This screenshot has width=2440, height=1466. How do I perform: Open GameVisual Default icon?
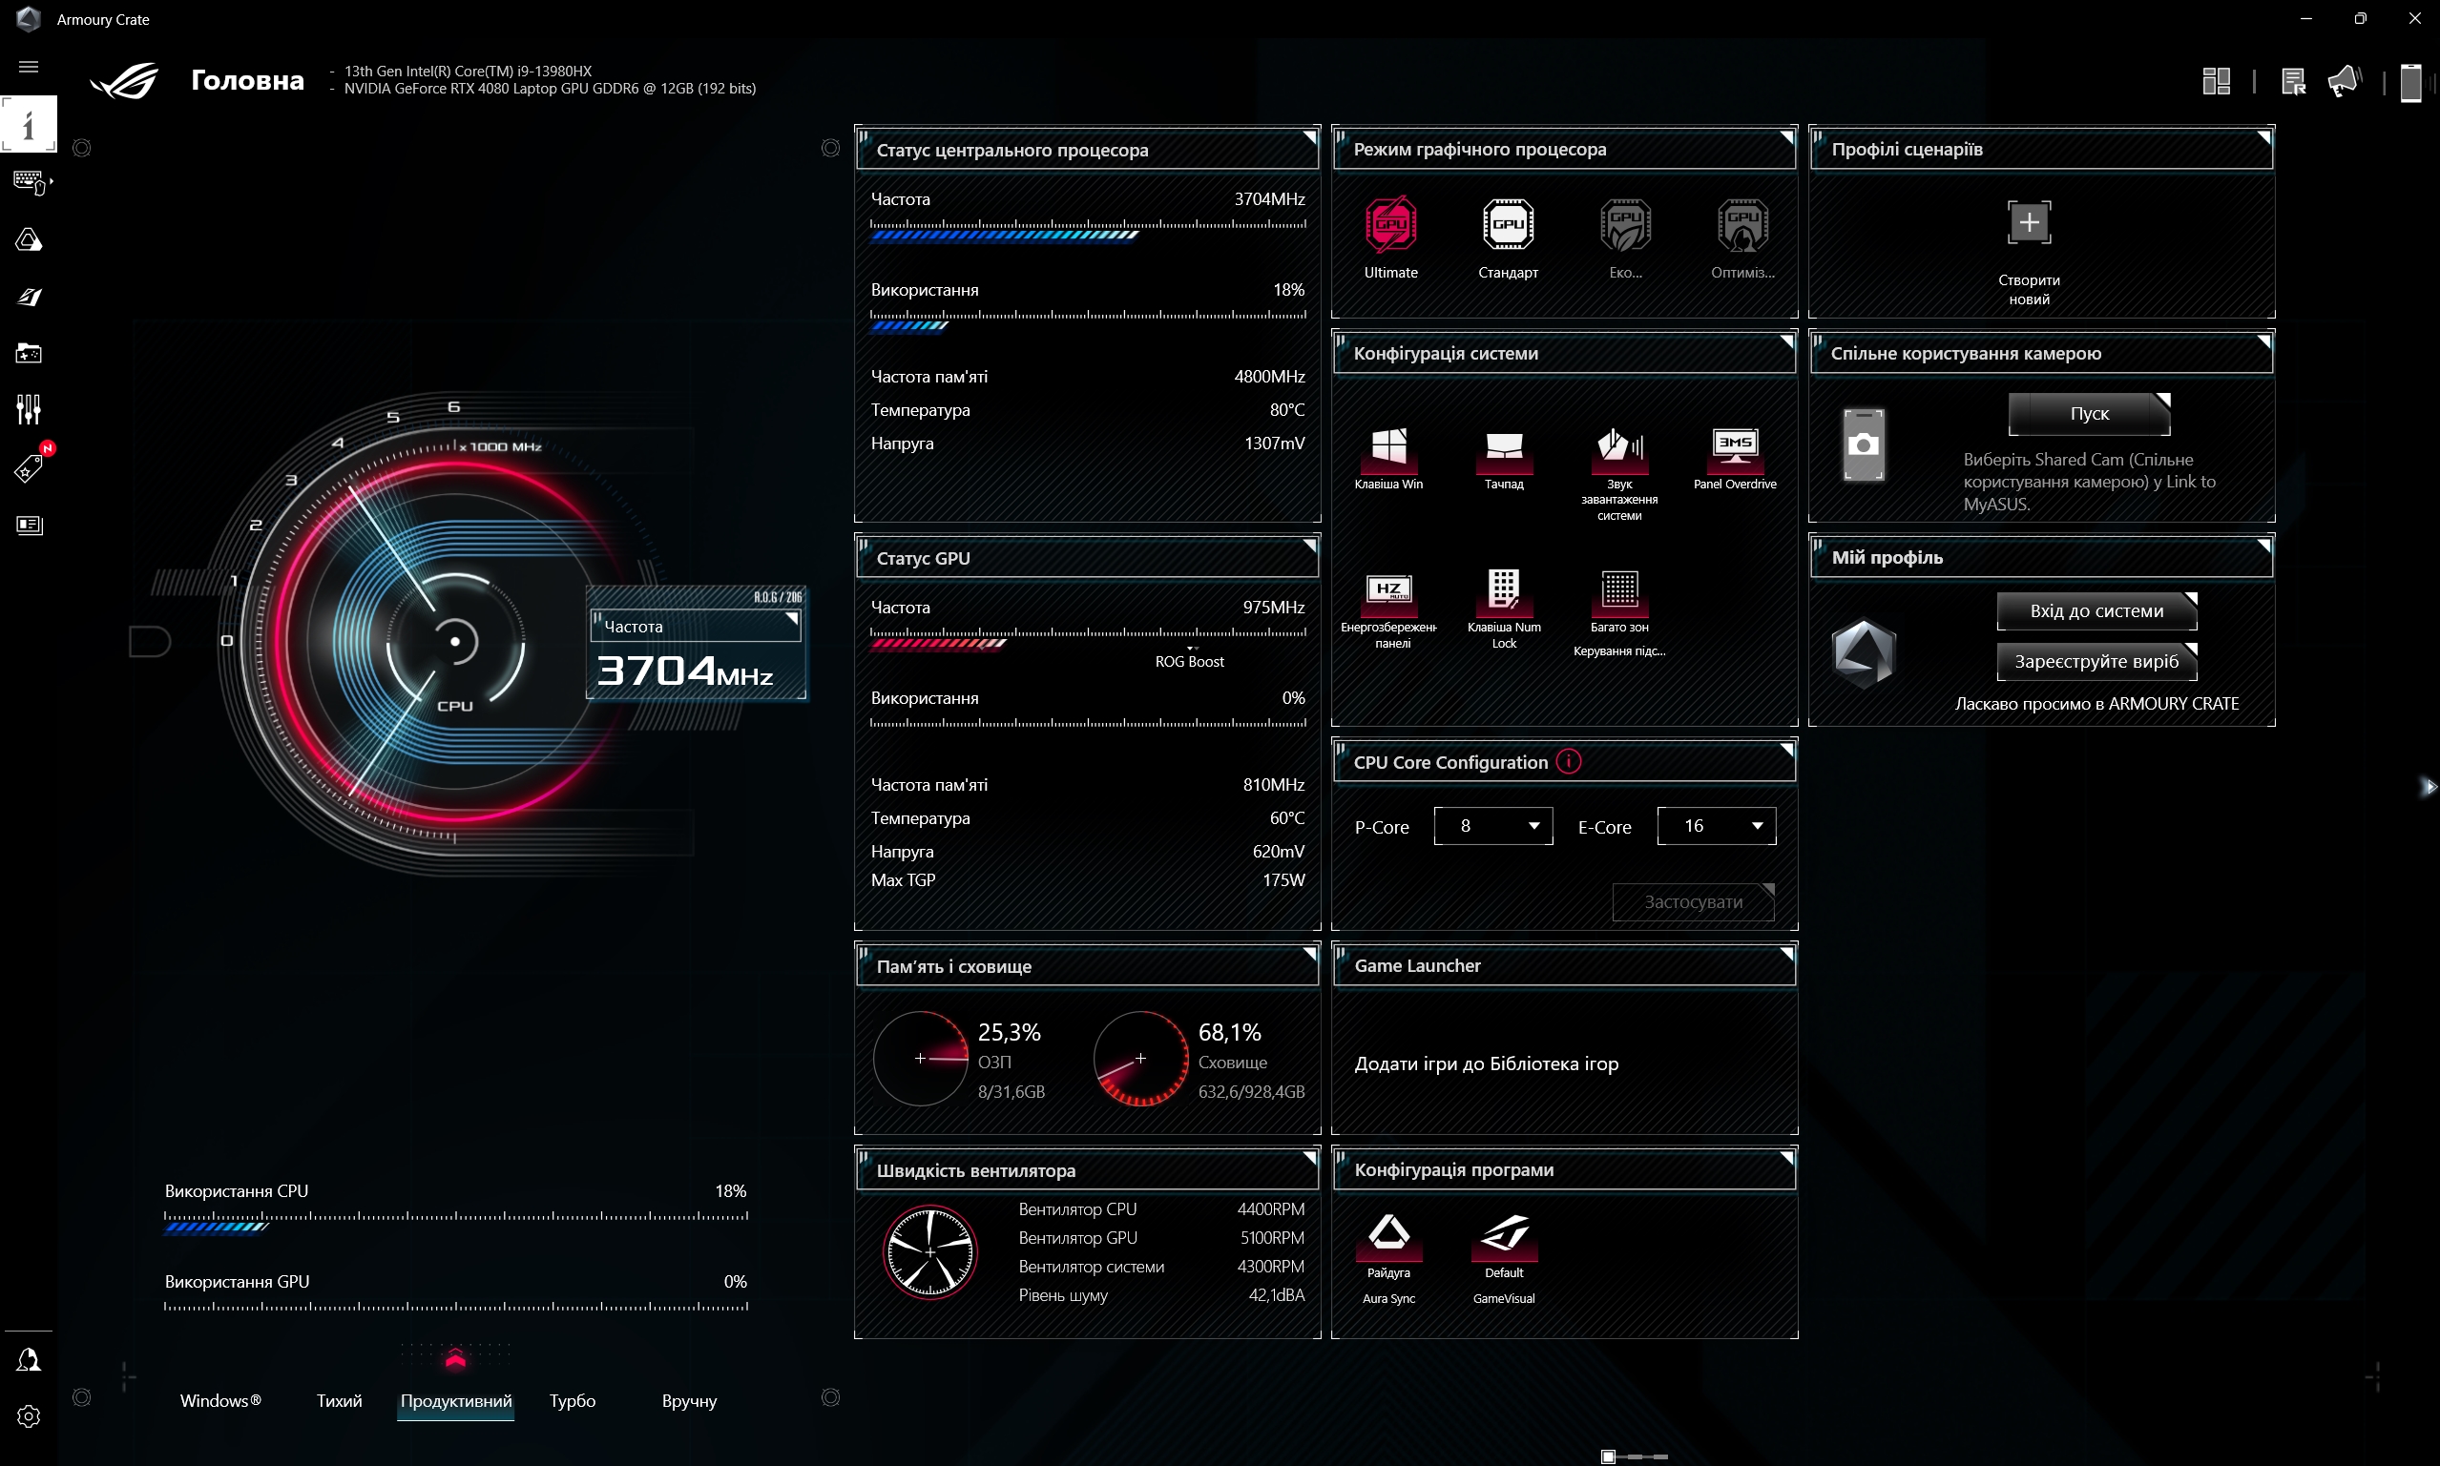pos(1503,1234)
